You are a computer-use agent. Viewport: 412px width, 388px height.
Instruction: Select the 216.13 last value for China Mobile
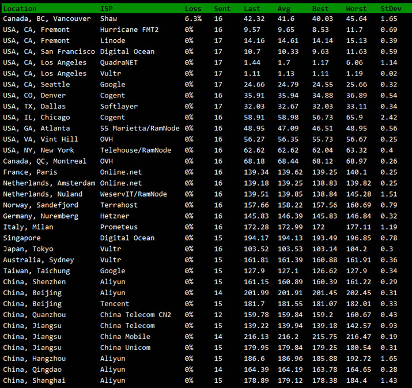[x=256, y=337]
